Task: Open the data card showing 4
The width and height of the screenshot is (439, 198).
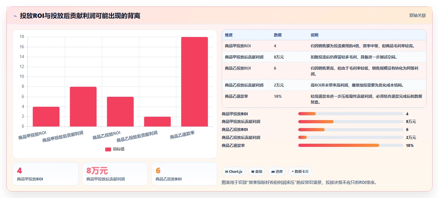Action: pyautogui.click(x=45, y=174)
